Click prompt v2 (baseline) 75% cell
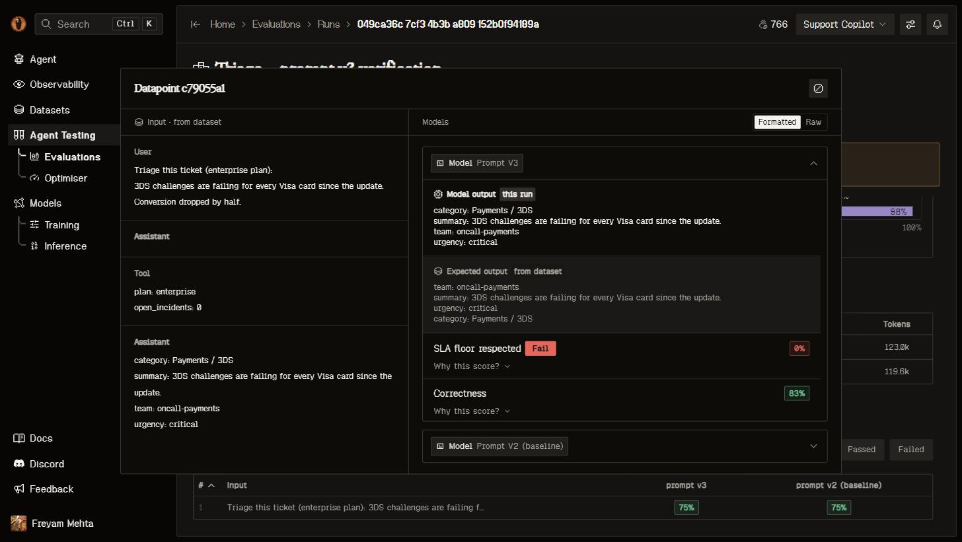 tap(838, 508)
